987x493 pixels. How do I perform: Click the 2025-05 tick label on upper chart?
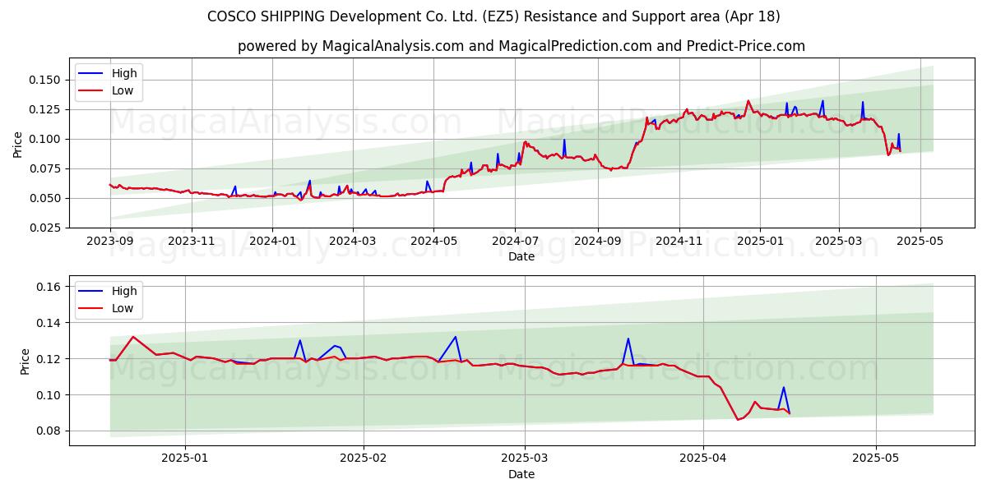click(x=920, y=242)
